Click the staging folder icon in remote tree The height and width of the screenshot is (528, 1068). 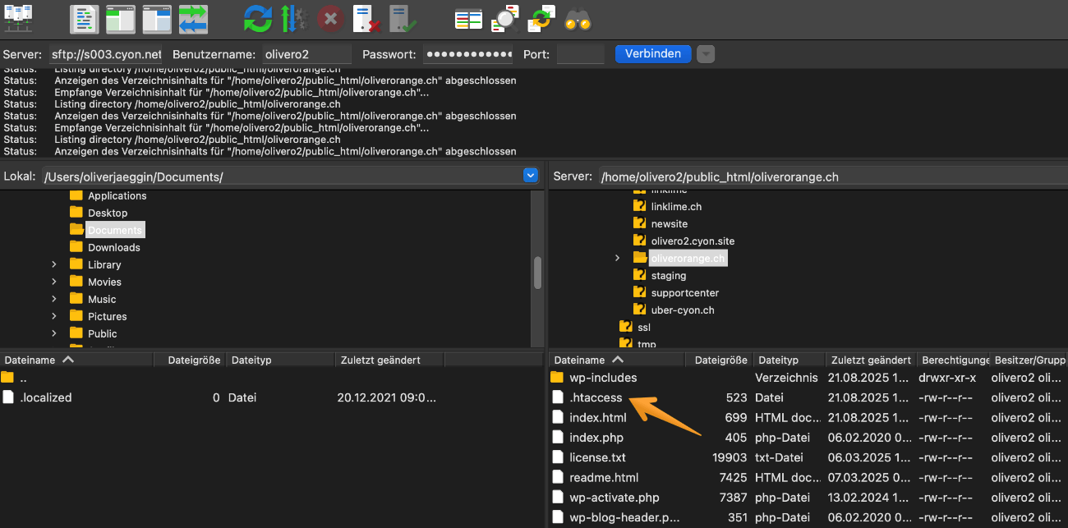click(x=640, y=275)
